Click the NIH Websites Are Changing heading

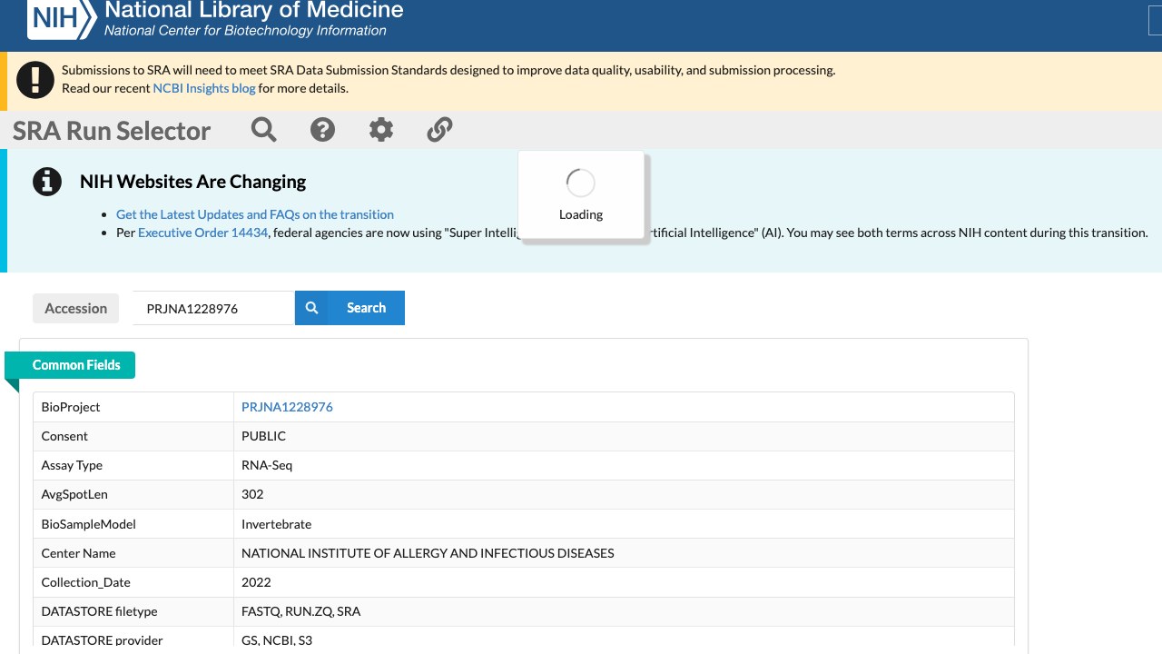(192, 182)
